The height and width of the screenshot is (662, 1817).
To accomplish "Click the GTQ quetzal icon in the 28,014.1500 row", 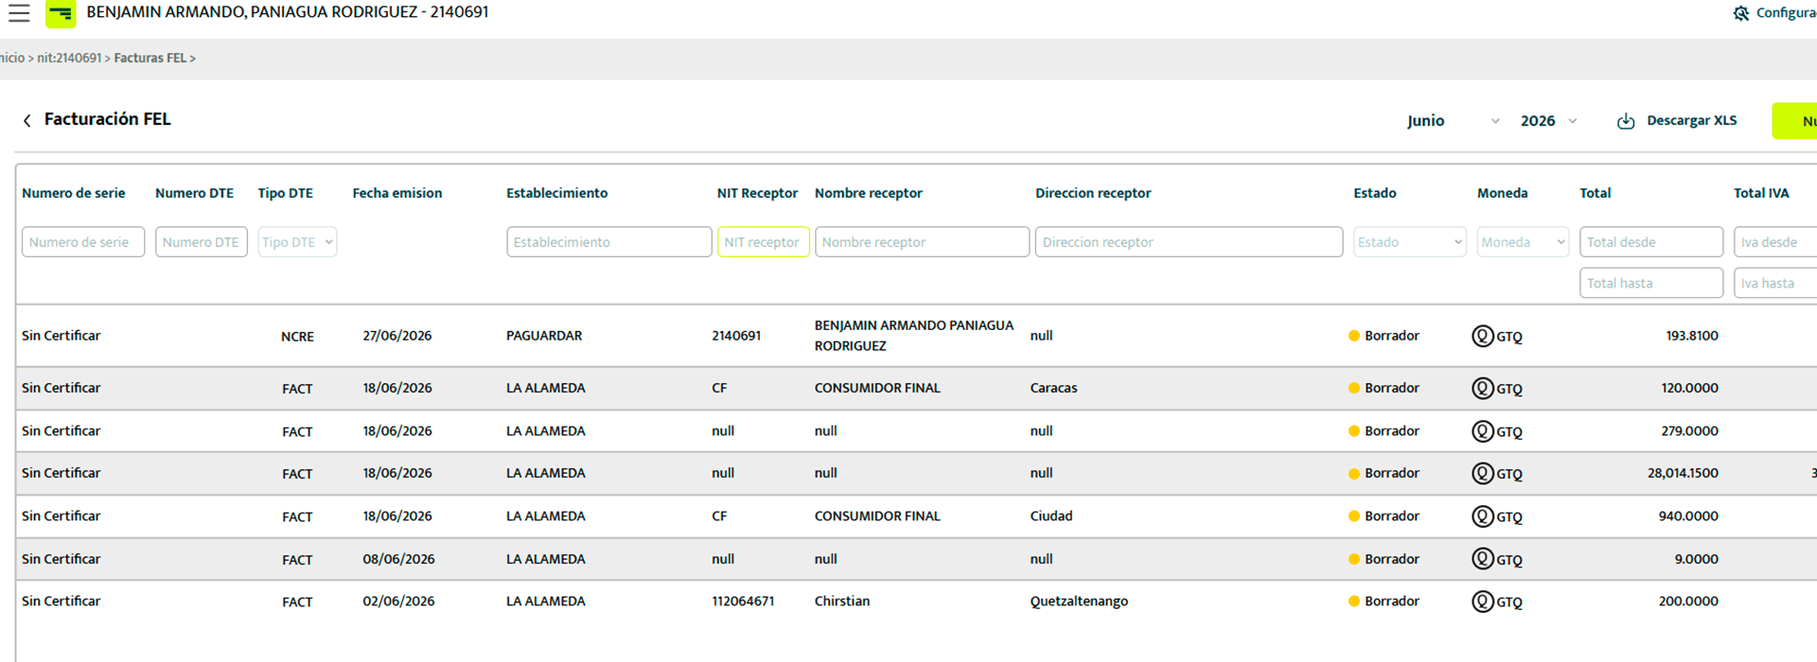I will pos(1482,473).
